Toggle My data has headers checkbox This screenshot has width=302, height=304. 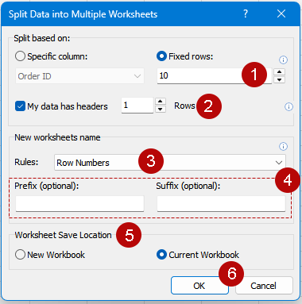[20, 106]
